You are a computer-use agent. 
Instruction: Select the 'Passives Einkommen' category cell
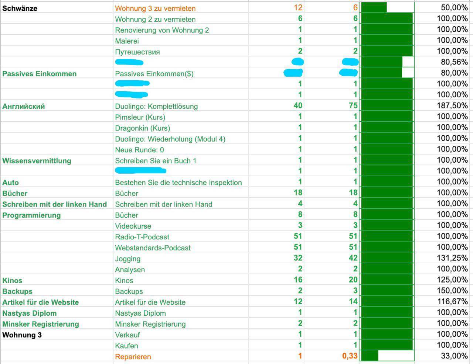(x=57, y=73)
